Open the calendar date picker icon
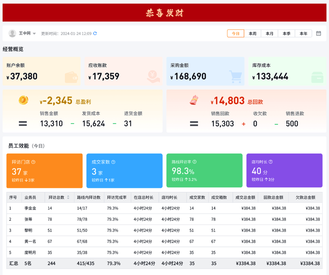Viewport: 329px width, 275px height. pyautogui.click(x=318, y=34)
